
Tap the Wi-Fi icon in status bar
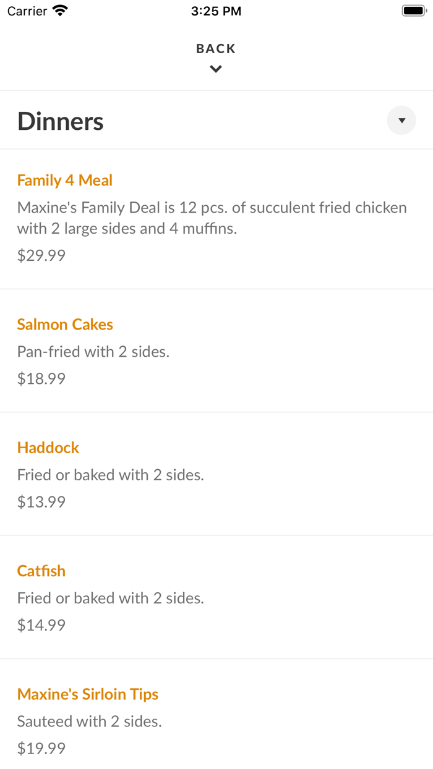pyautogui.click(x=60, y=11)
